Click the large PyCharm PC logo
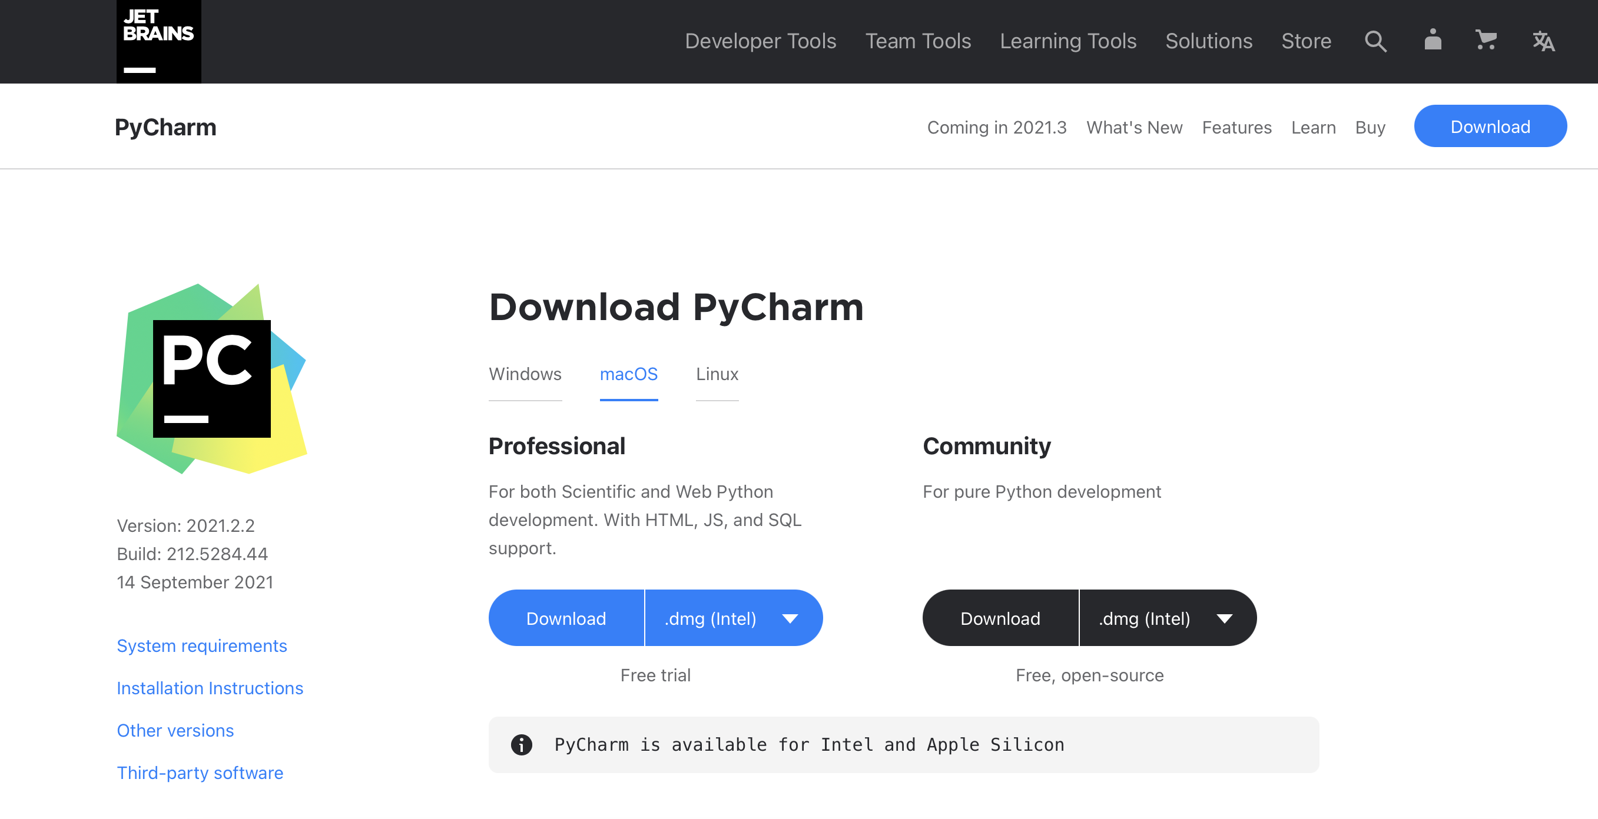This screenshot has height=819, width=1598. pos(211,379)
